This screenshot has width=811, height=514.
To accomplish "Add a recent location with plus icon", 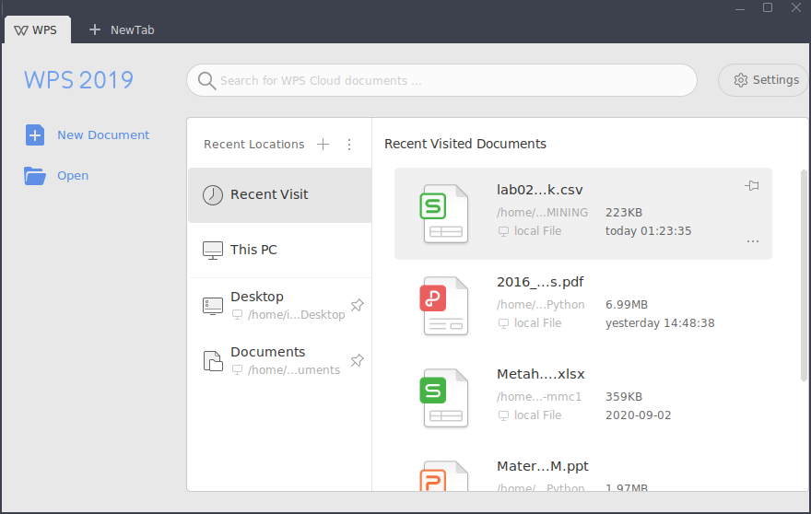I will click(x=323, y=145).
